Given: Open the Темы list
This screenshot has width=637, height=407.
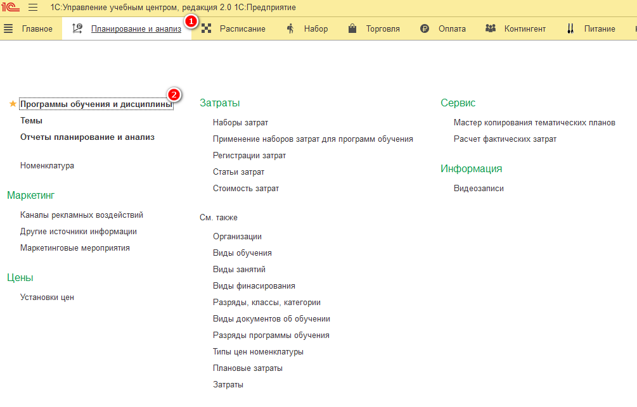Looking at the screenshot, I should tap(31, 120).
